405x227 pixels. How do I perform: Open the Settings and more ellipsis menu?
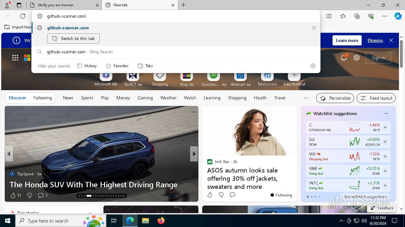tap(385, 16)
